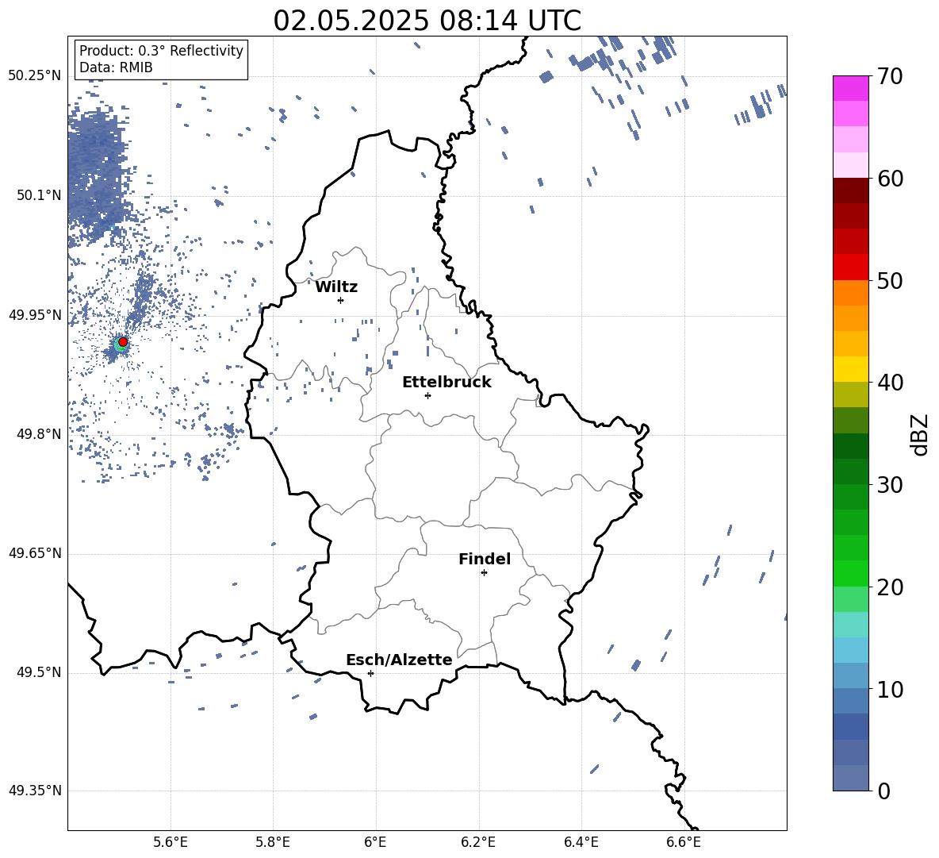
Task: Click the Wiltz station cross marker
Action: pyautogui.click(x=341, y=300)
